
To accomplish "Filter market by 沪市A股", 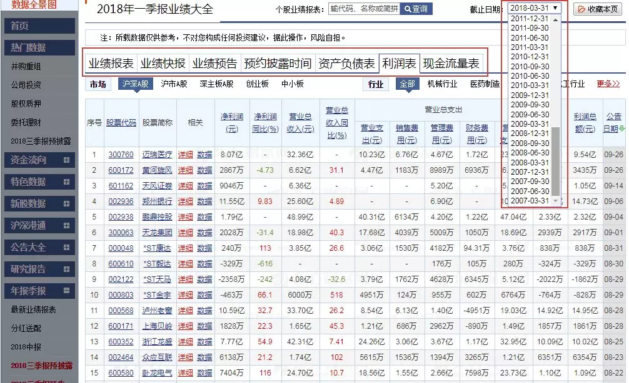I will (x=174, y=84).
